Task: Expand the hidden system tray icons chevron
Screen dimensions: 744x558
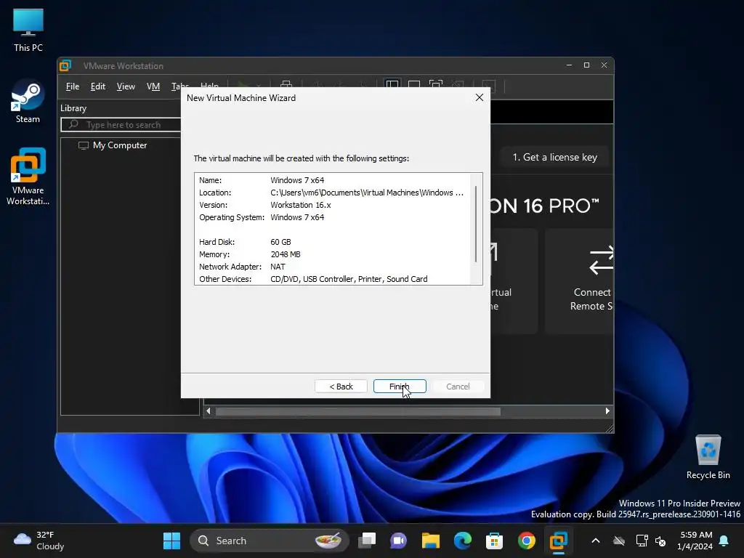Action: coord(596,541)
